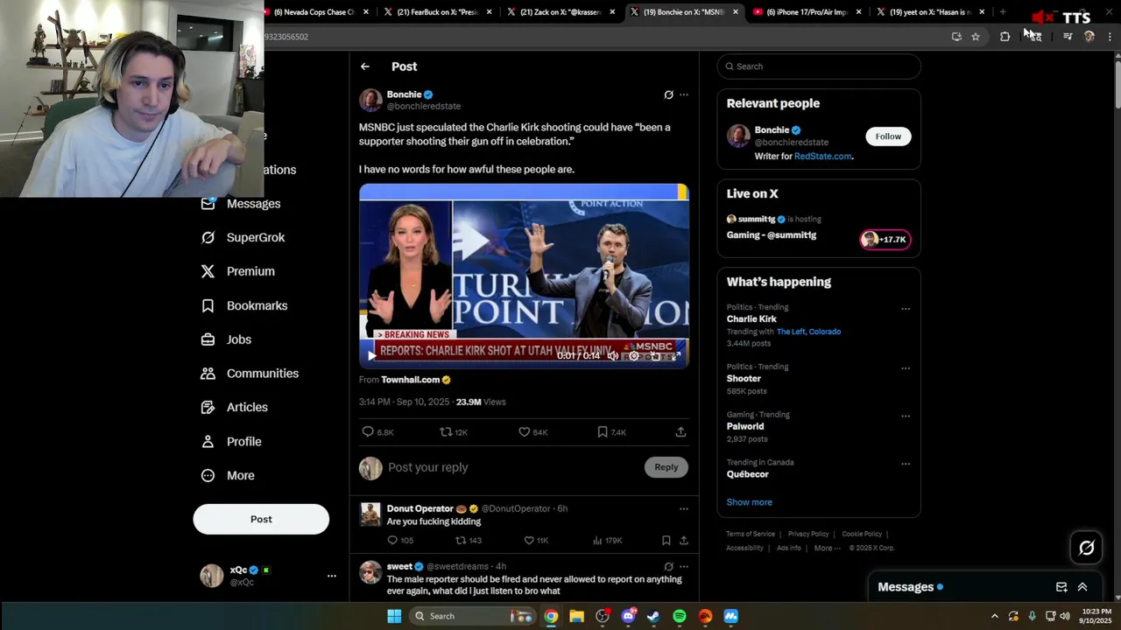The height and width of the screenshot is (630, 1121).
Task: Click the sidebar Post button
Action: (261, 519)
